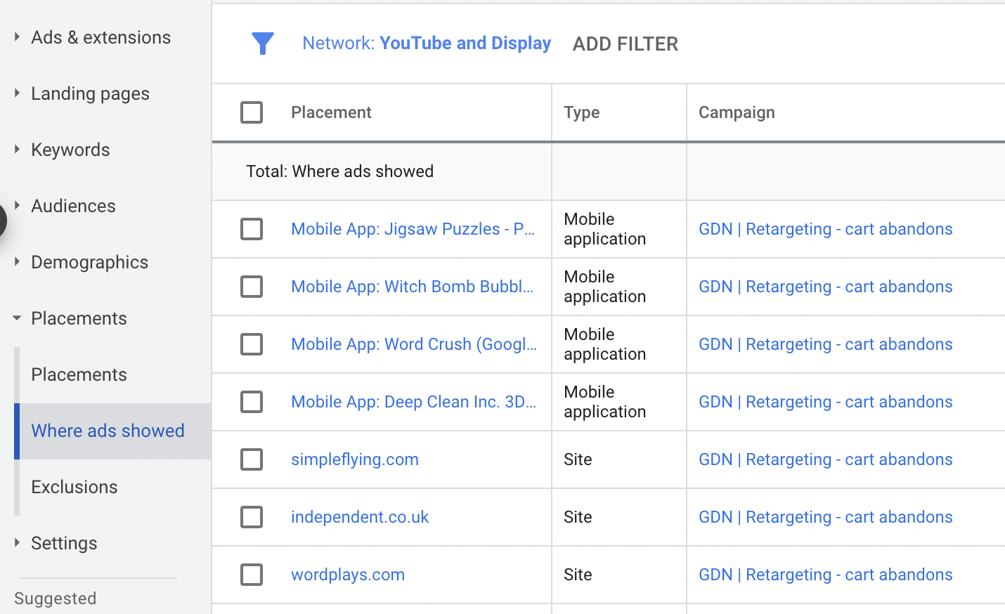Toggle the select-all checkbox in table header

pyautogui.click(x=252, y=112)
